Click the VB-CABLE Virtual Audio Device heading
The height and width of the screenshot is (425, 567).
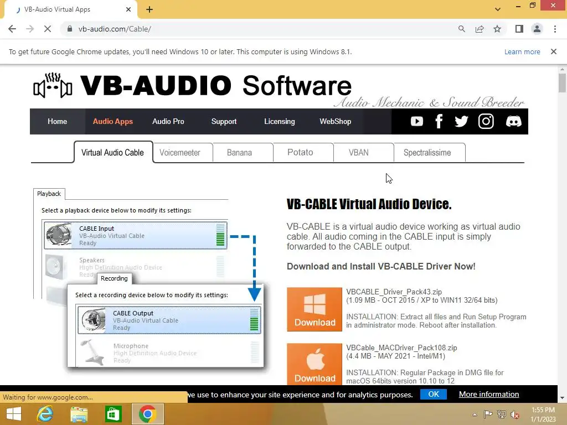[369, 204]
